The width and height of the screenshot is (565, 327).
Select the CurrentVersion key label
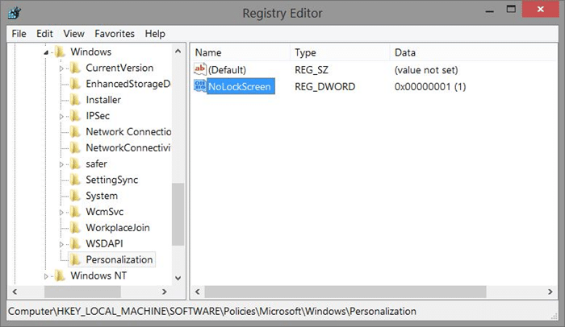click(119, 68)
